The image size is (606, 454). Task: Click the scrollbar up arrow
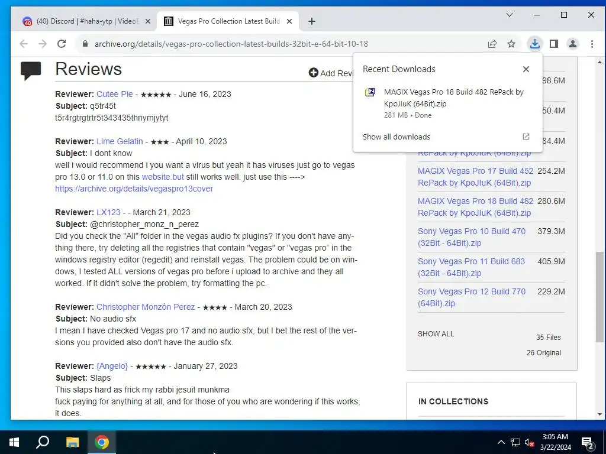coord(599,62)
